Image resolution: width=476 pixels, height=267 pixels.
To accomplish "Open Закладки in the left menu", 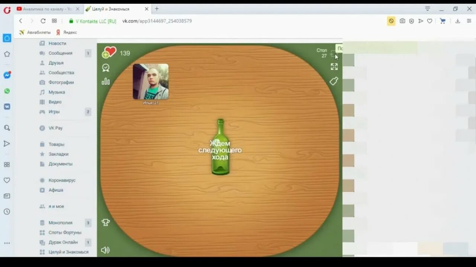I will click(58, 154).
